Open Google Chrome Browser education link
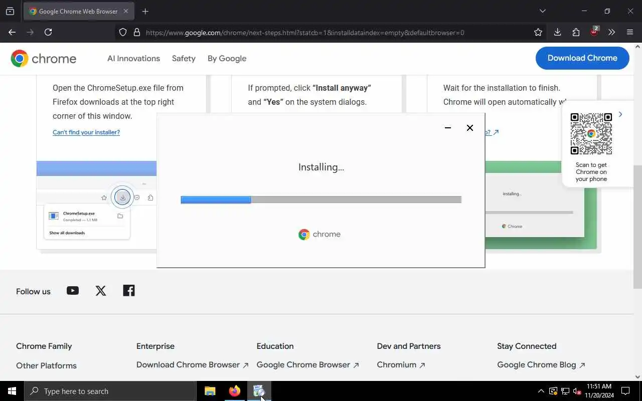The image size is (642, 401). coord(307,365)
